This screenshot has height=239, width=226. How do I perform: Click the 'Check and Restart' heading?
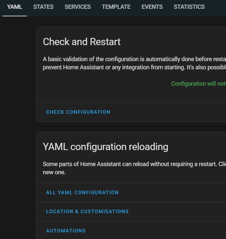tap(82, 42)
